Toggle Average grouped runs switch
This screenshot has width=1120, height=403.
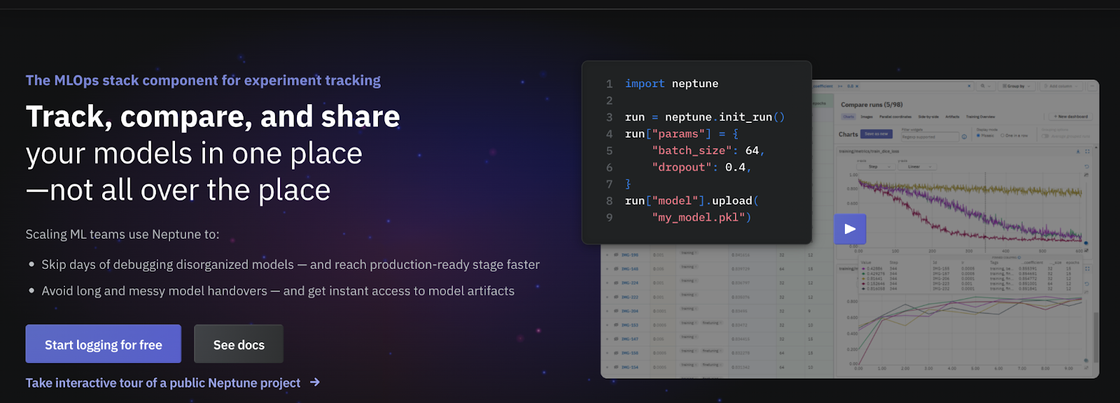pyautogui.click(x=1046, y=136)
